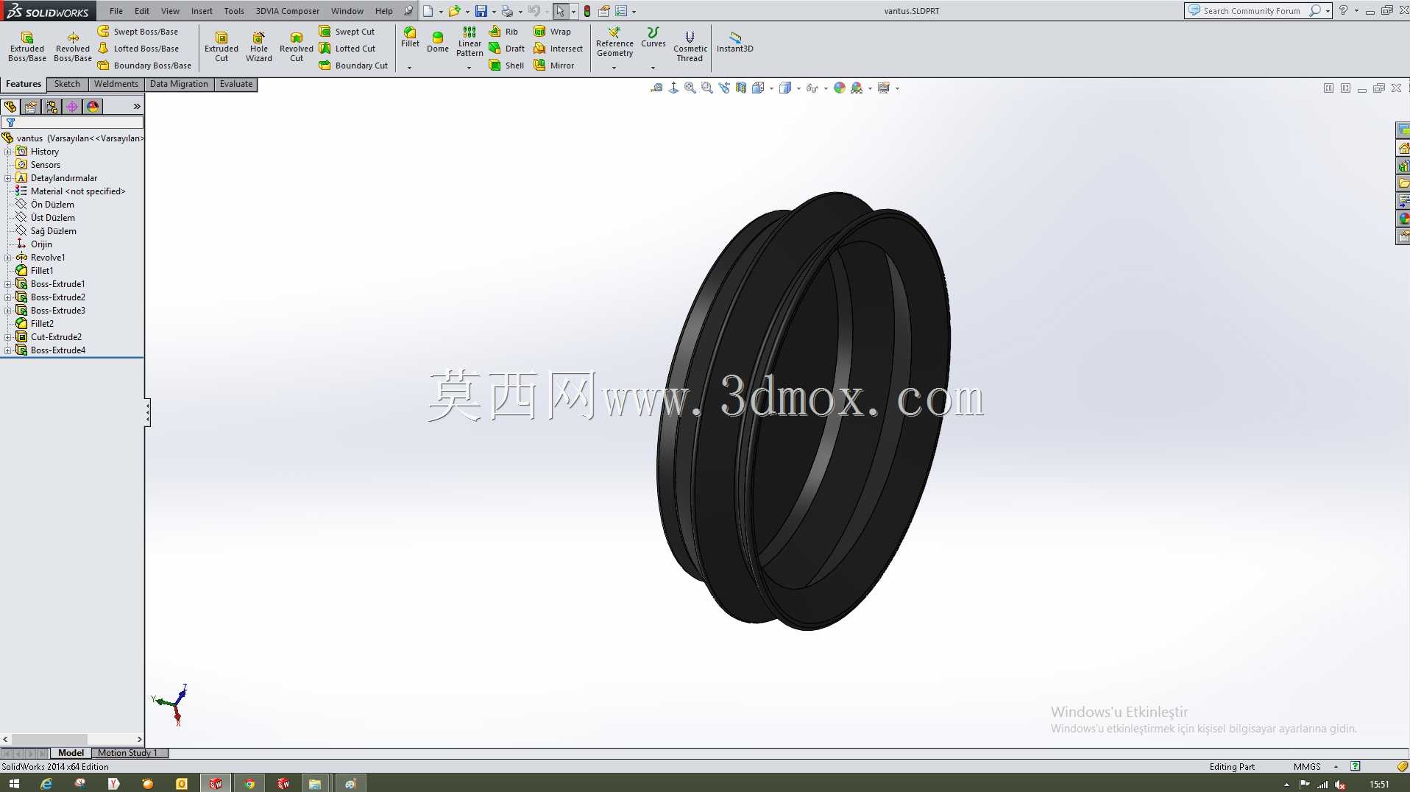Screen dimensions: 1410x792
Task: Toggle the Select cursor tool
Action: [560, 11]
